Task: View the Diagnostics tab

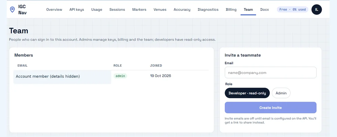Action: (x=208, y=9)
